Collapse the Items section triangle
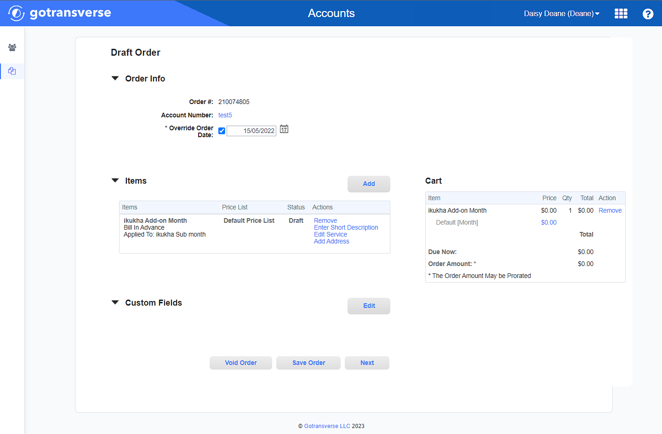The height and width of the screenshot is (434, 662). 115,180
